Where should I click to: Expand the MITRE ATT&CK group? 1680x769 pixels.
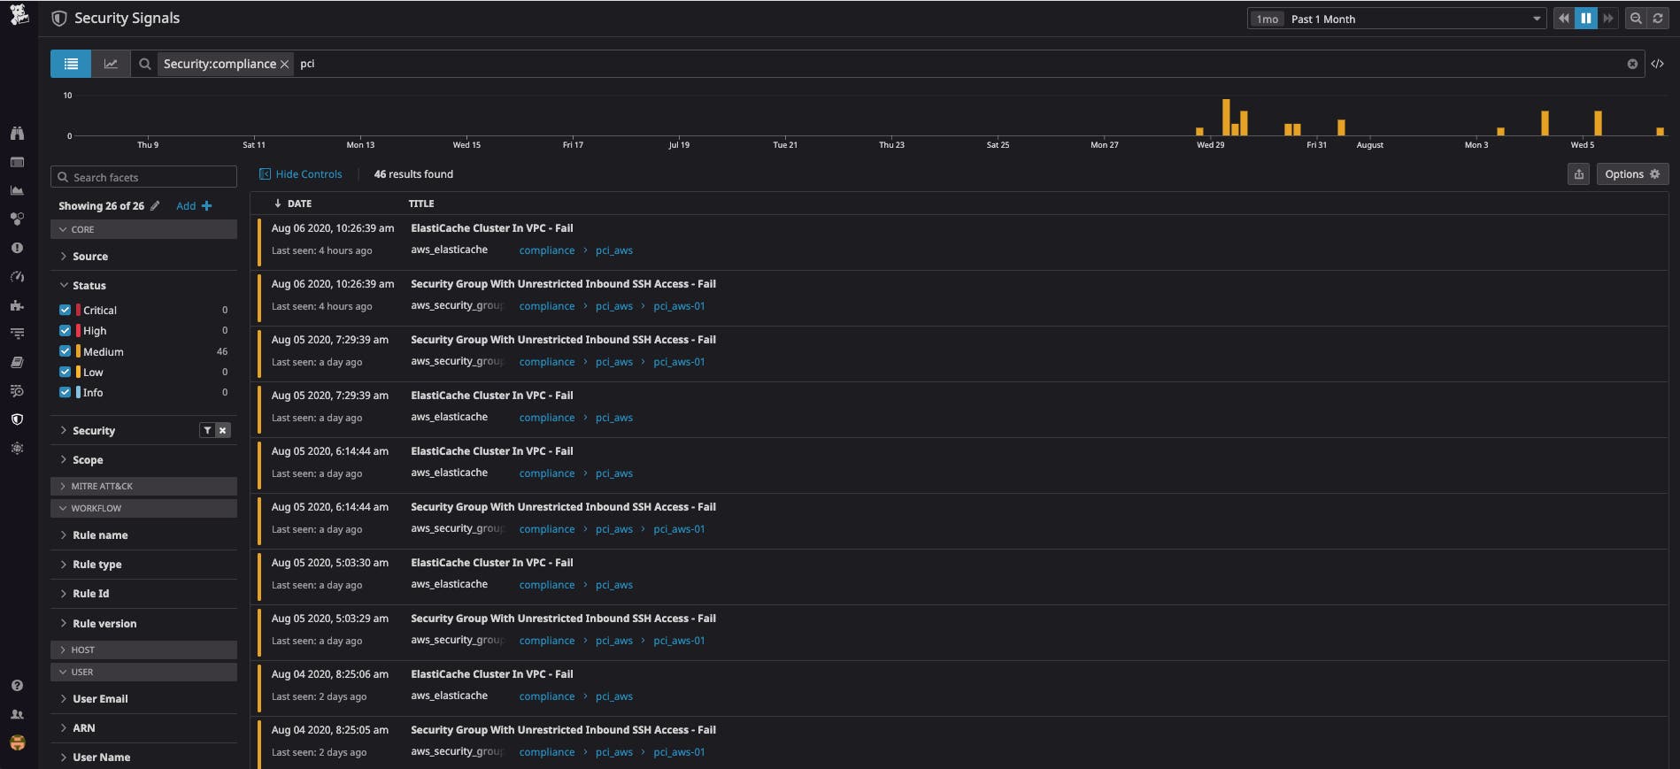pos(143,486)
